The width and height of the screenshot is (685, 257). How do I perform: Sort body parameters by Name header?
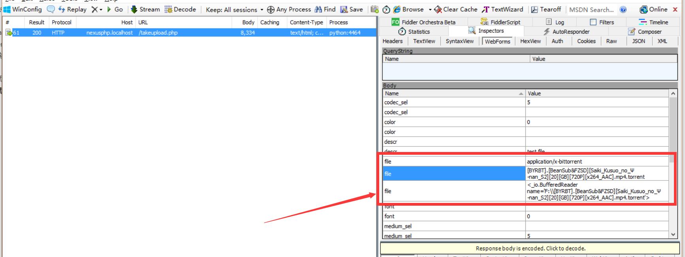pos(454,94)
